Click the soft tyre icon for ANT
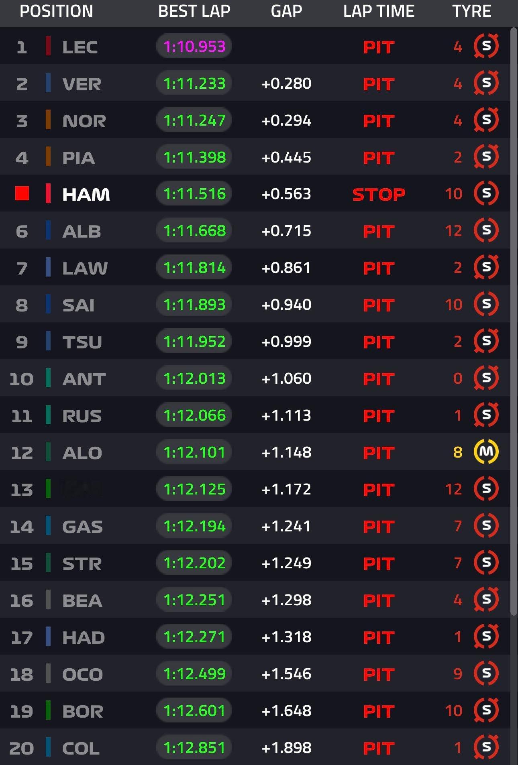The width and height of the screenshot is (518, 765). (486, 378)
